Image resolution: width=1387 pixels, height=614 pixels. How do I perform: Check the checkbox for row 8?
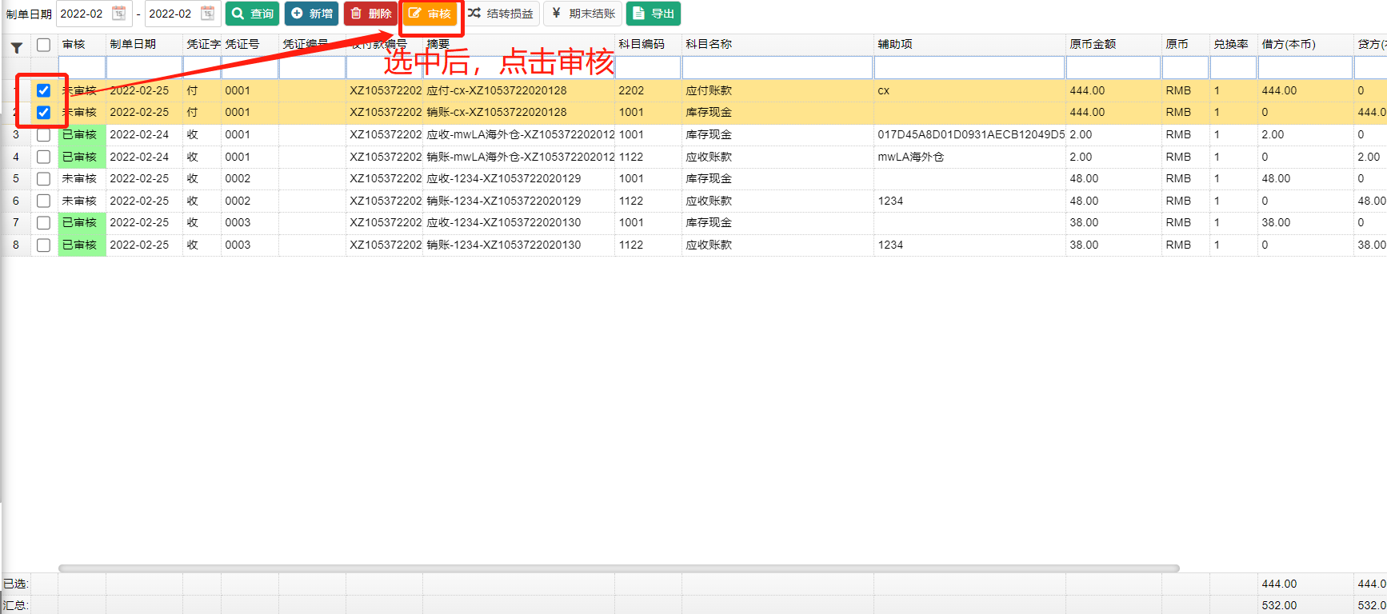(x=44, y=245)
